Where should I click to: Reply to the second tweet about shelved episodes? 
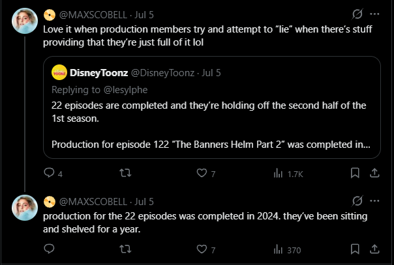coord(49,249)
